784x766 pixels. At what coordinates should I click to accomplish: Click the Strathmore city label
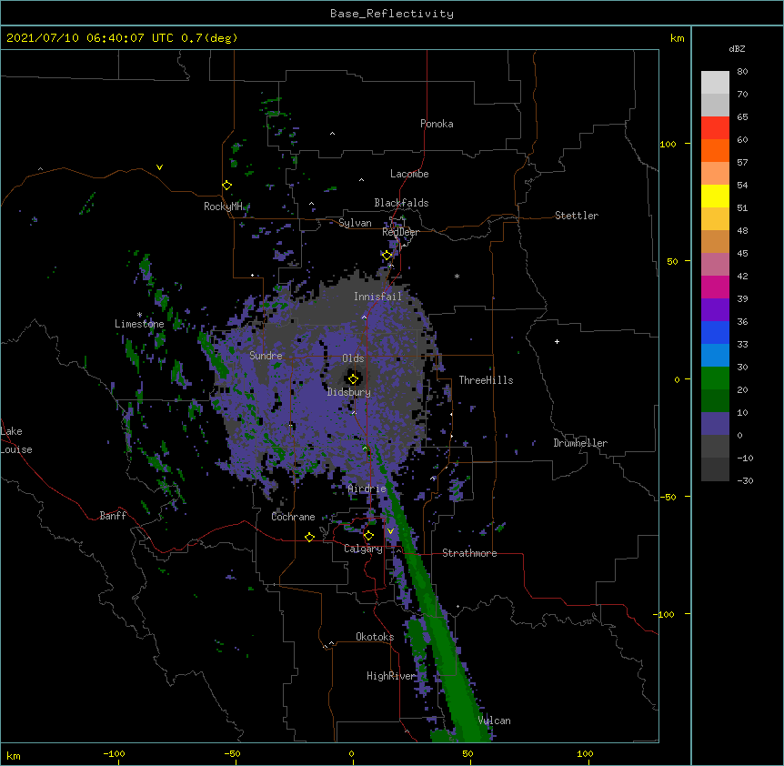[x=469, y=553]
